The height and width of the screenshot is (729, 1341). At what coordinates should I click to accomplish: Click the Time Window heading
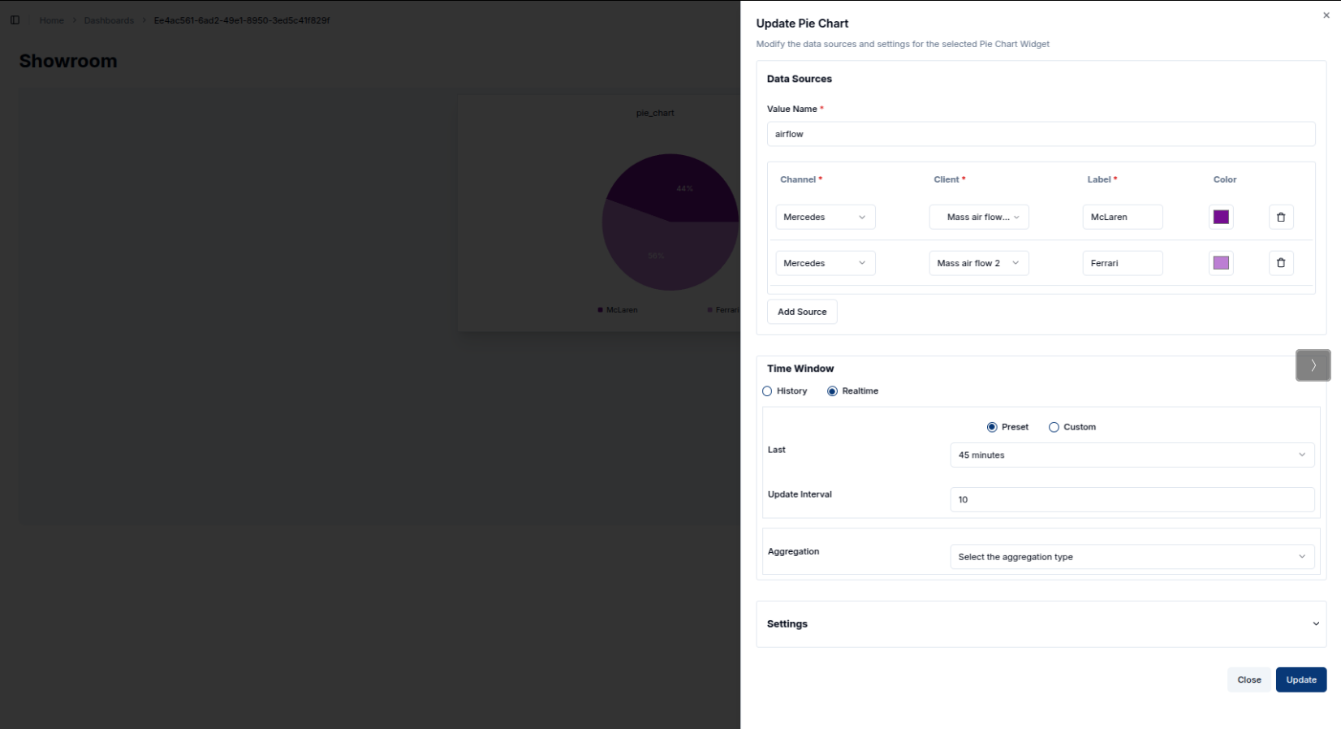(x=800, y=369)
